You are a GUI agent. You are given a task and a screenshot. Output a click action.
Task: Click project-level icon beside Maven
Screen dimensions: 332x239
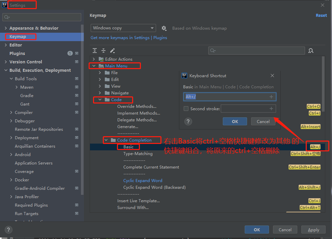point(77,87)
